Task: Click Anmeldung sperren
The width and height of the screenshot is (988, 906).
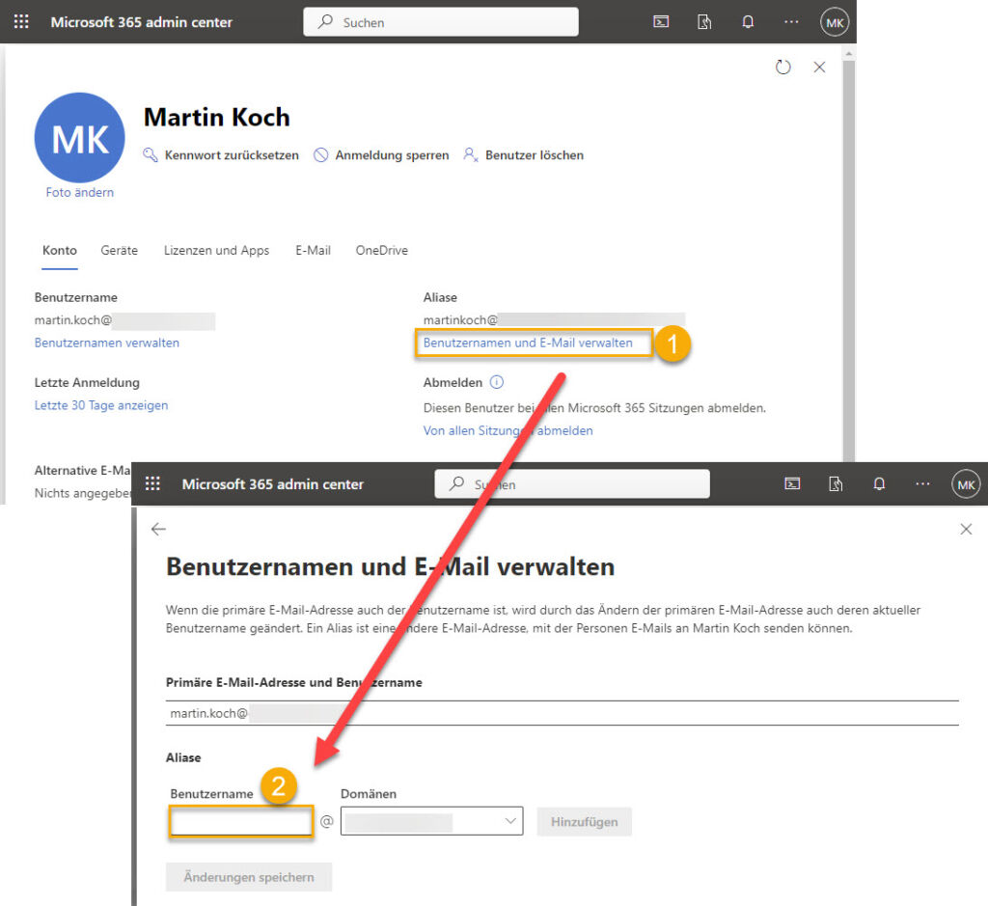Action: pyautogui.click(x=382, y=155)
